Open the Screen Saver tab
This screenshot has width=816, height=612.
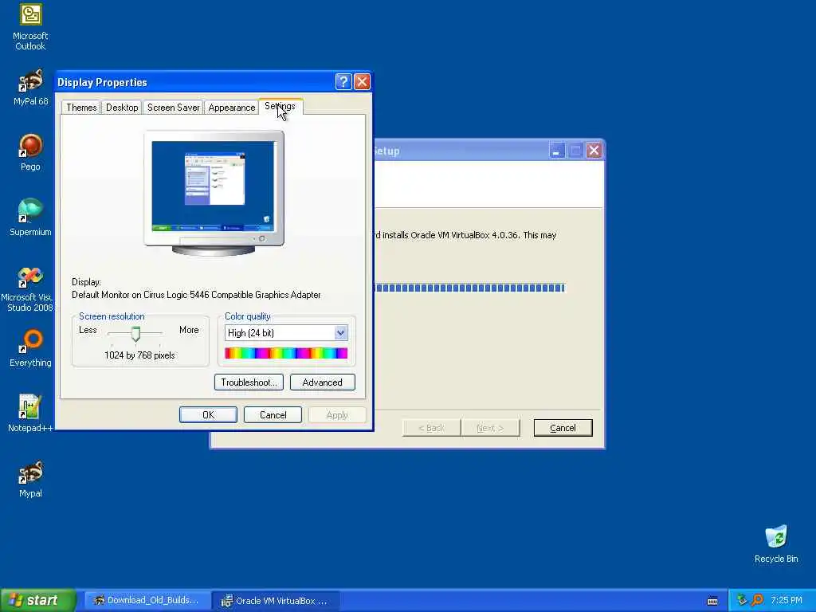tap(173, 108)
